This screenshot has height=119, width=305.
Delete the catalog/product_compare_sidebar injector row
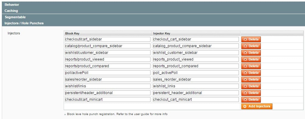click(x=251, y=46)
